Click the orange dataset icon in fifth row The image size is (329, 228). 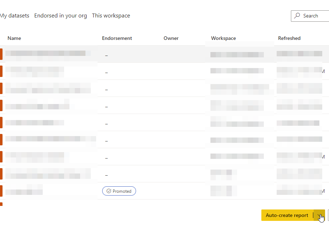point(1,123)
